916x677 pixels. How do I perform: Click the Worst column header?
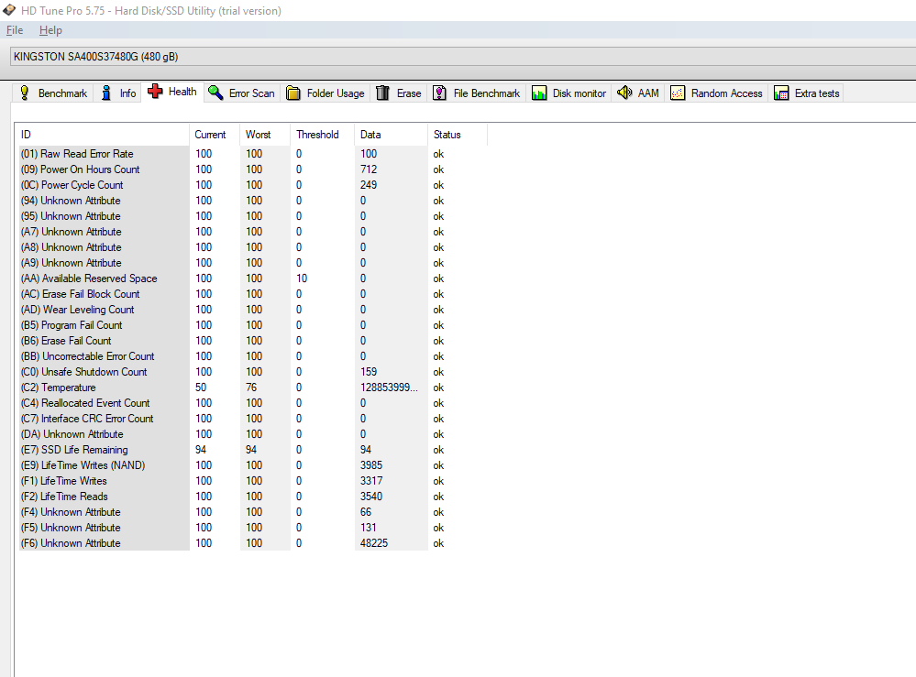(265, 135)
